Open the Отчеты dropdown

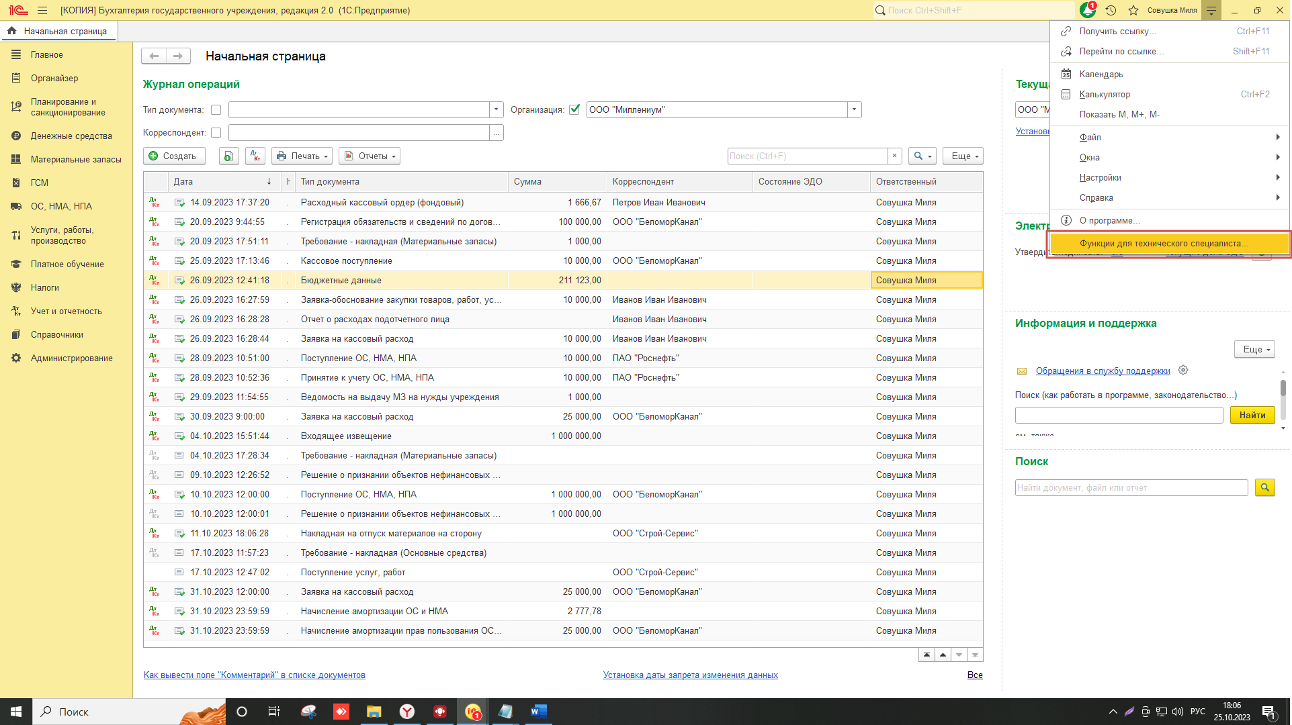(370, 156)
